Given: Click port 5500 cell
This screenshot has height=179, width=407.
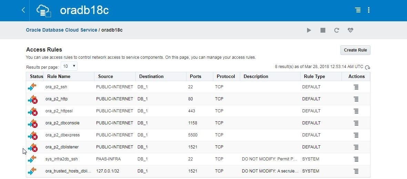Looking at the screenshot, I should click(x=193, y=135).
